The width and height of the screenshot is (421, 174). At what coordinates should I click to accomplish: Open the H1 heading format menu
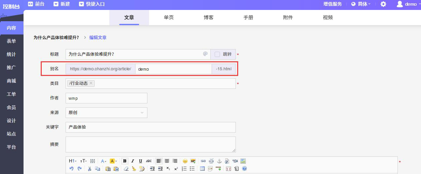coord(73,161)
